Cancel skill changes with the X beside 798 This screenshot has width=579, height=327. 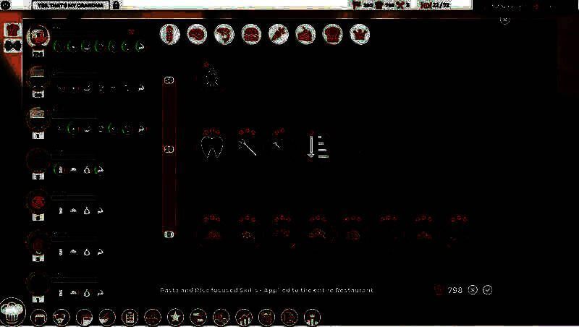point(473,289)
